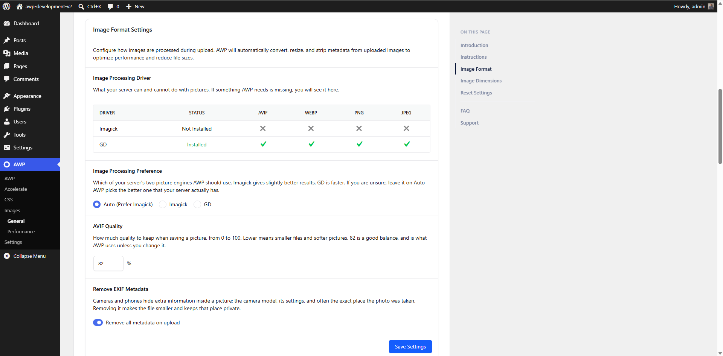723x356 pixels.
Task: Click the Appearance paintbrush icon
Action: pyautogui.click(x=7, y=96)
